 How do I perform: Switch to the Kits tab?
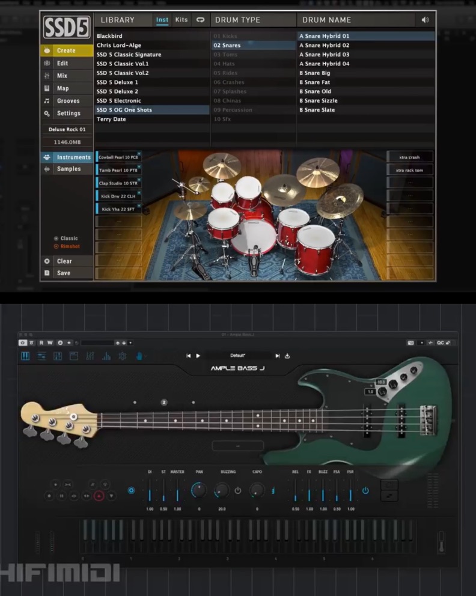click(x=181, y=20)
